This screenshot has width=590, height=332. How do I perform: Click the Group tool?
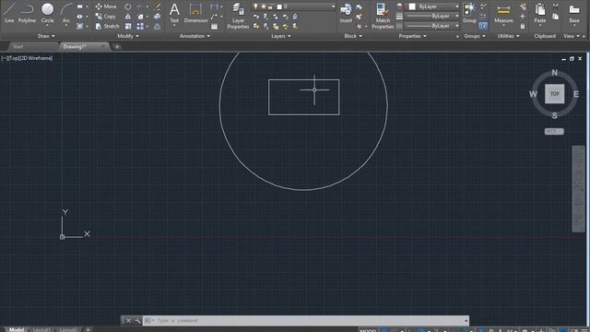click(469, 12)
